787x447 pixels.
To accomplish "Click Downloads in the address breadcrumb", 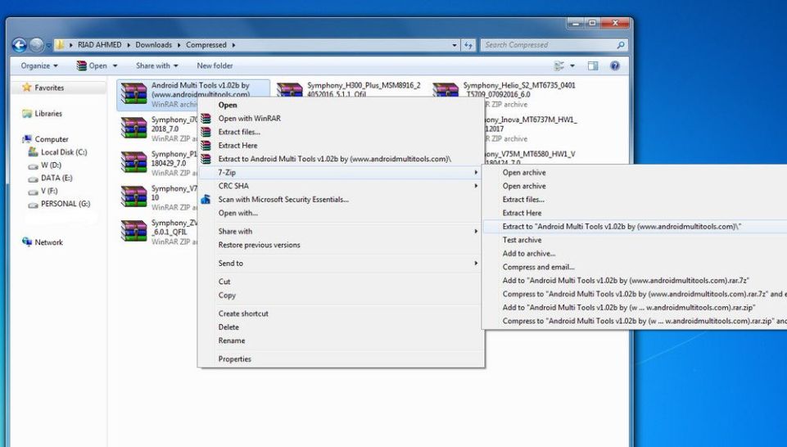I will pos(154,45).
